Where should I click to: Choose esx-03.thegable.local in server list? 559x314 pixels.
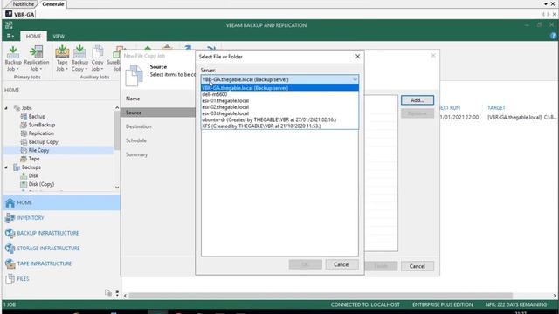(x=279, y=113)
